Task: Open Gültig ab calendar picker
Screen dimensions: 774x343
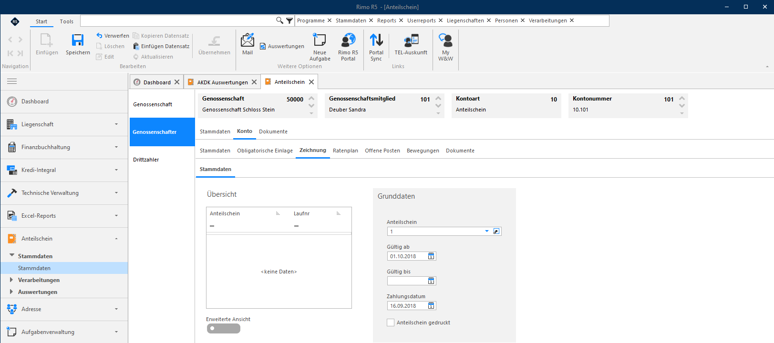Action: (x=431, y=256)
